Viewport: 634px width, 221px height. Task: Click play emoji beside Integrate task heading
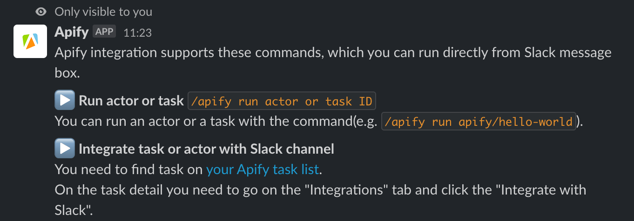click(64, 149)
